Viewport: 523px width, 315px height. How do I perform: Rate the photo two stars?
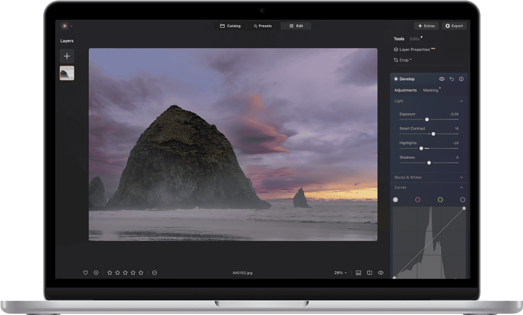(117, 273)
